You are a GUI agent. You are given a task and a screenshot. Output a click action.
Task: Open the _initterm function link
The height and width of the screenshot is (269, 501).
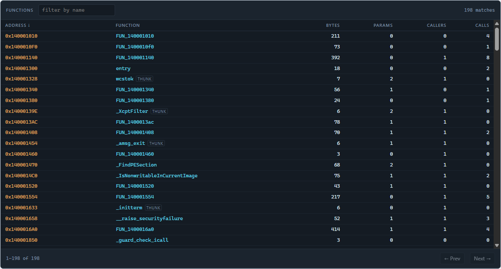[129, 208]
